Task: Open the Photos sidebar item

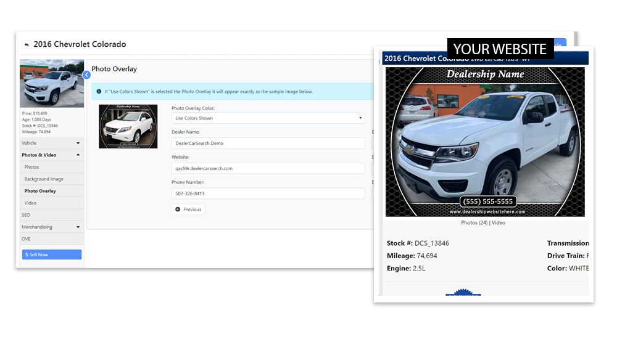Action: (x=32, y=167)
